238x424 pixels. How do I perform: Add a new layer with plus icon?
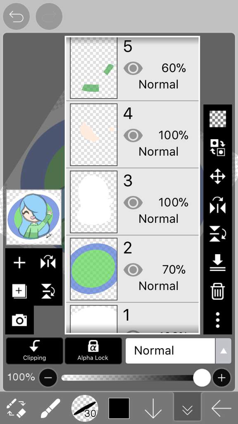(x=19, y=263)
